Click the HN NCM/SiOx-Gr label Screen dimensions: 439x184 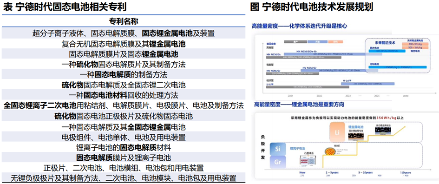(x=306, y=52)
